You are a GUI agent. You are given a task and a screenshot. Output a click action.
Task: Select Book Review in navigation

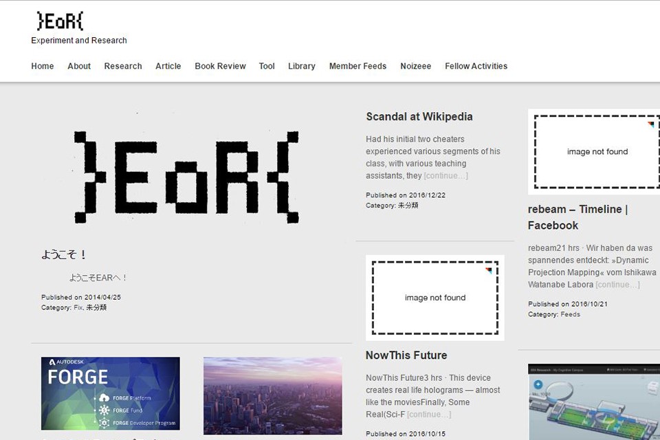click(x=220, y=66)
